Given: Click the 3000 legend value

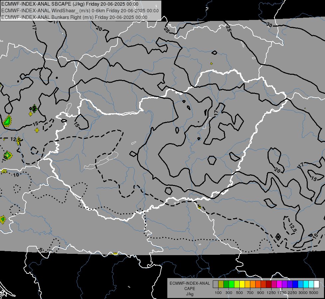Looking at the screenshot, I should point(303,293).
